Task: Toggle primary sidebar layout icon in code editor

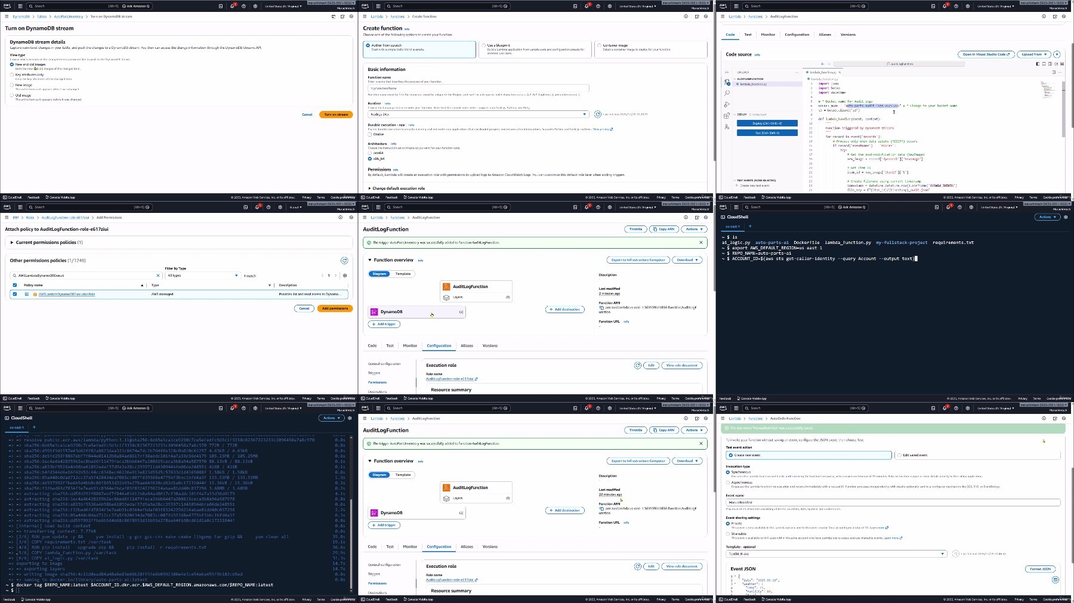Action: point(1038,64)
